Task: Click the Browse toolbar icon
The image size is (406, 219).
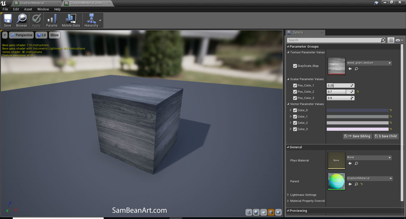Action: pyautogui.click(x=21, y=20)
